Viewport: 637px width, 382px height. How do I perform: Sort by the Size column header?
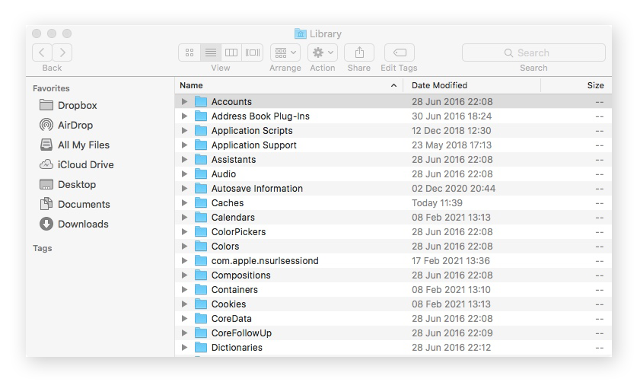595,85
